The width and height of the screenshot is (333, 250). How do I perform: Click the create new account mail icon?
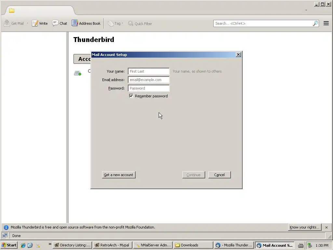[77, 73]
